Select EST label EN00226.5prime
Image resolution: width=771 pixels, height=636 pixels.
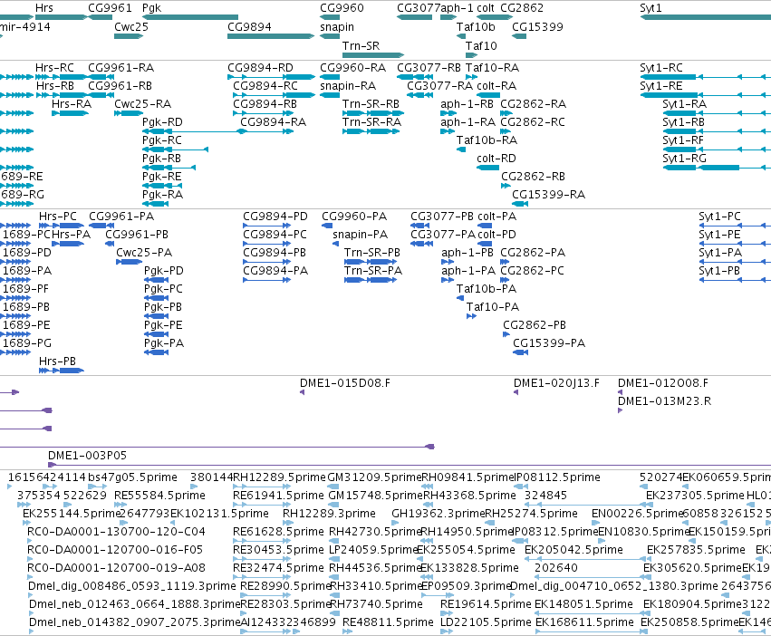(637, 514)
